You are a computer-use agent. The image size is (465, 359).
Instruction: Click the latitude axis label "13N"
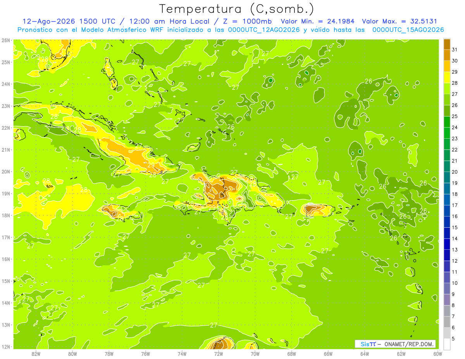pyautogui.click(x=5, y=325)
